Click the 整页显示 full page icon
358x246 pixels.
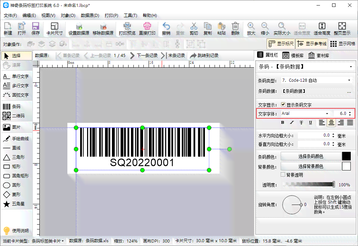(342, 29)
